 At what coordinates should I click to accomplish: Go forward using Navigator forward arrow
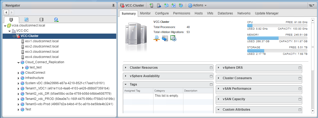(12, 12)
